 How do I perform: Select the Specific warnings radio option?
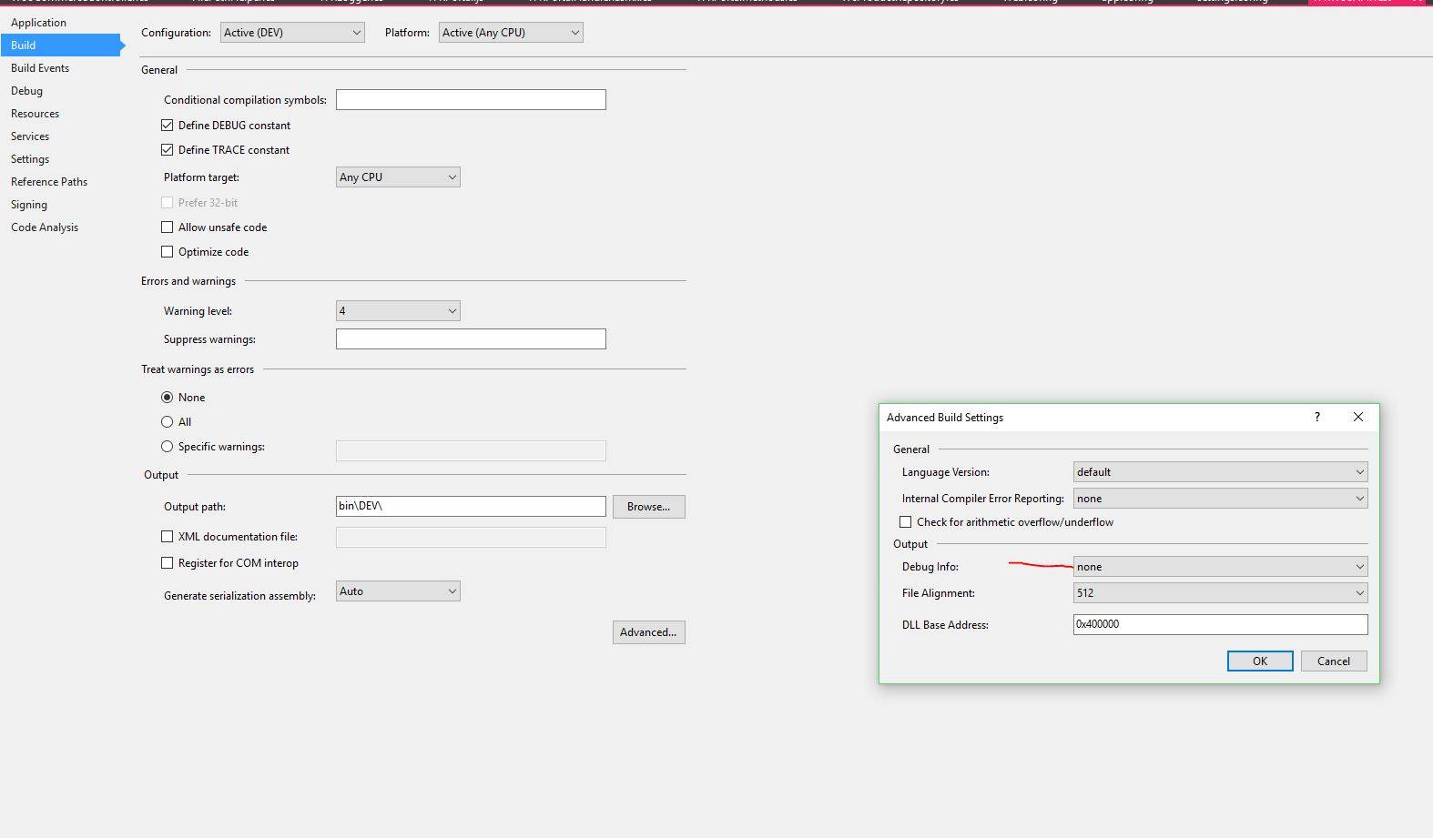[x=167, y=447]
